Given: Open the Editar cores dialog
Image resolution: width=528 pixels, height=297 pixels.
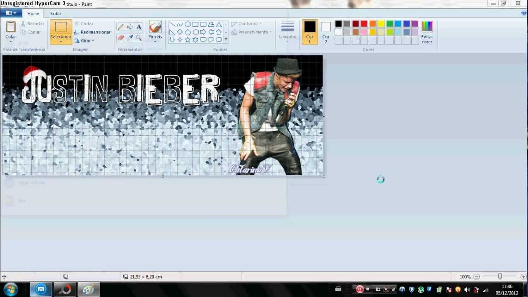Looking at the screenshot, I should click(427, 33).
